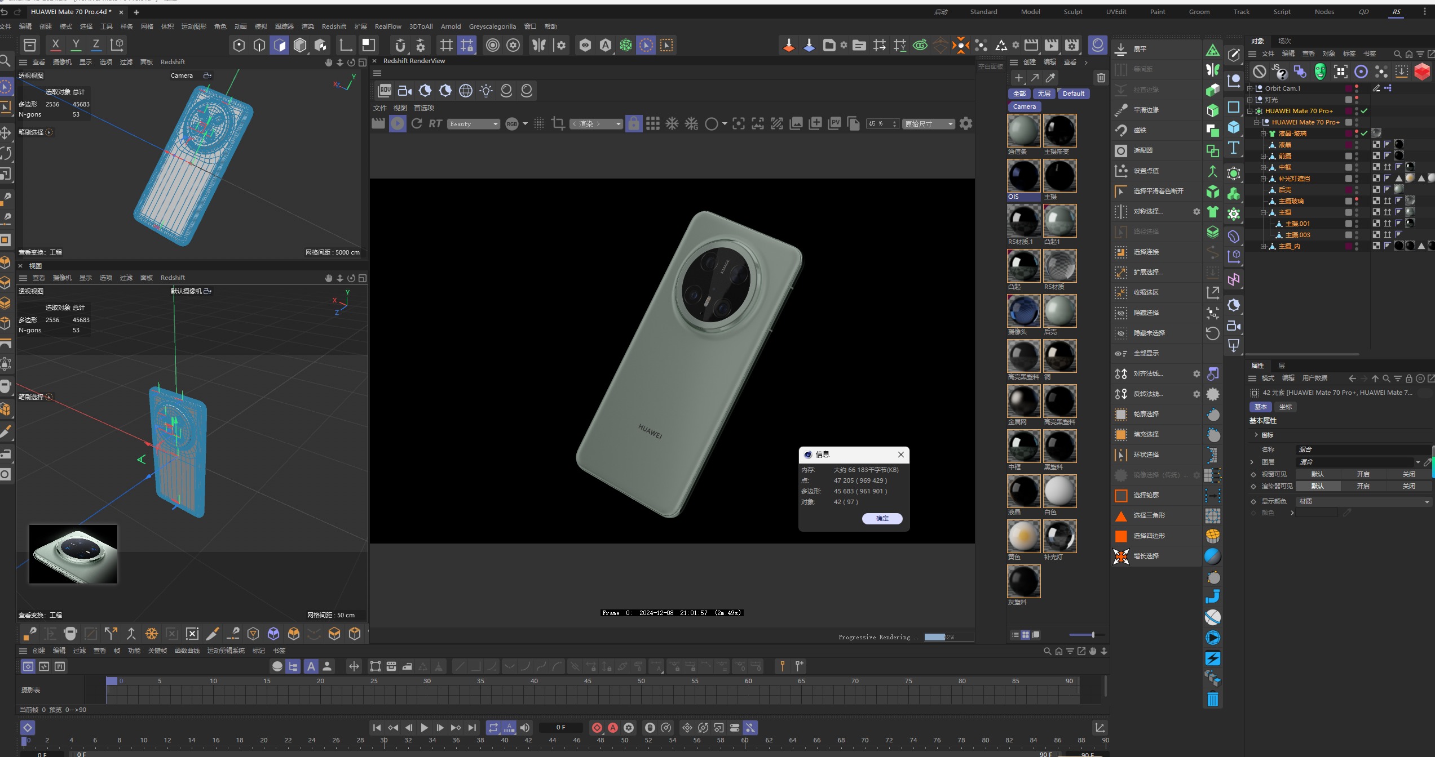
Task: Expand the 前摄 tree node
Action: pyautogui.click(x=1264, y=156)
